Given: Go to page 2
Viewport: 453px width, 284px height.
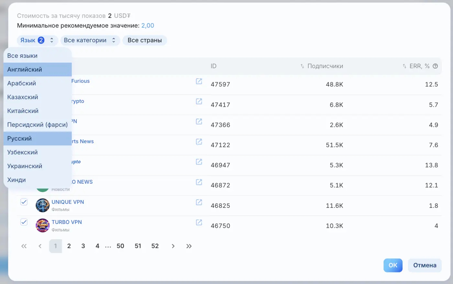Looking at the screenshot, I should click(x=69, y=246).
